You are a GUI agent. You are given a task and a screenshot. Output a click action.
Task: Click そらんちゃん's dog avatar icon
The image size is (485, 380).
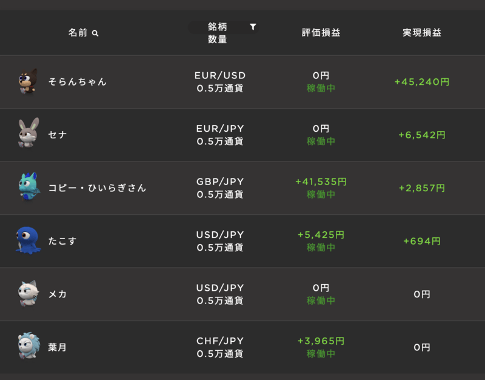(28, 82)
